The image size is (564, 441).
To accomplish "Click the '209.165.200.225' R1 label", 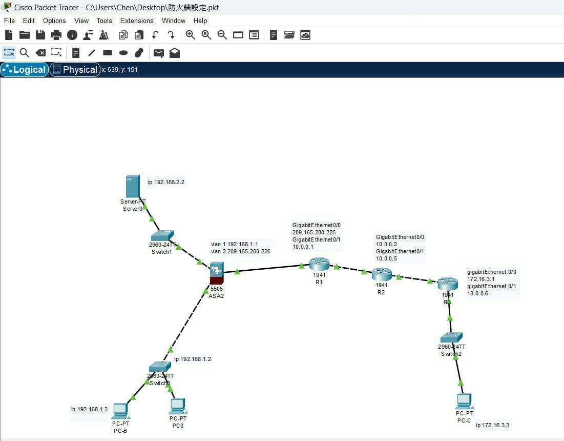I will coord(314,232).
